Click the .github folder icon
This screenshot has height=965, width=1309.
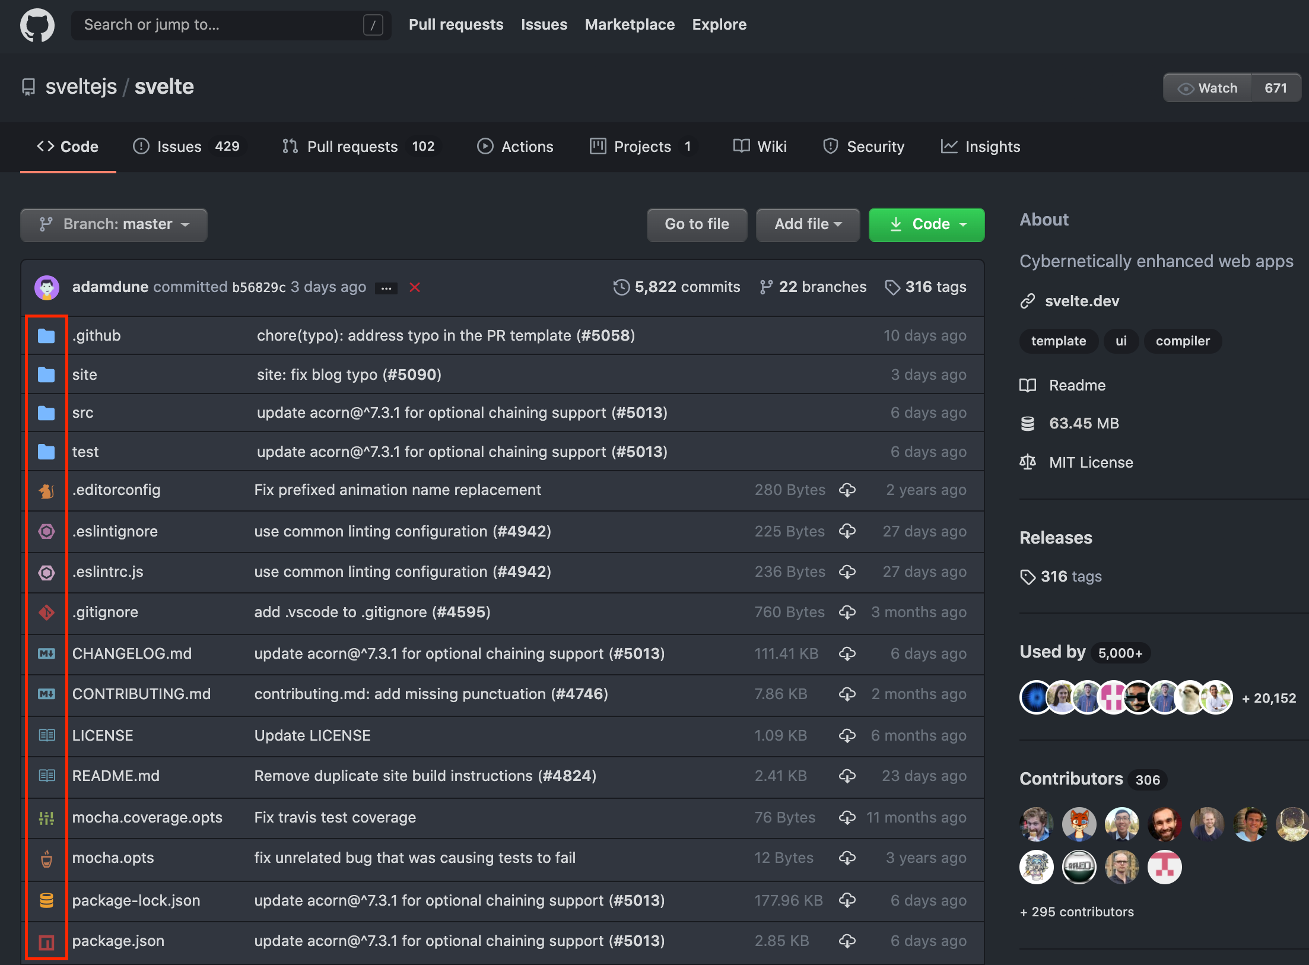[x=46, y=336]
